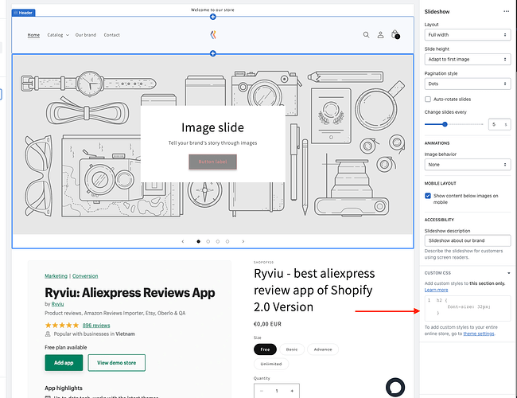The image size is (517, 398).
Task: Open the chat bubble widget
Action: click(x=397, y=387)
